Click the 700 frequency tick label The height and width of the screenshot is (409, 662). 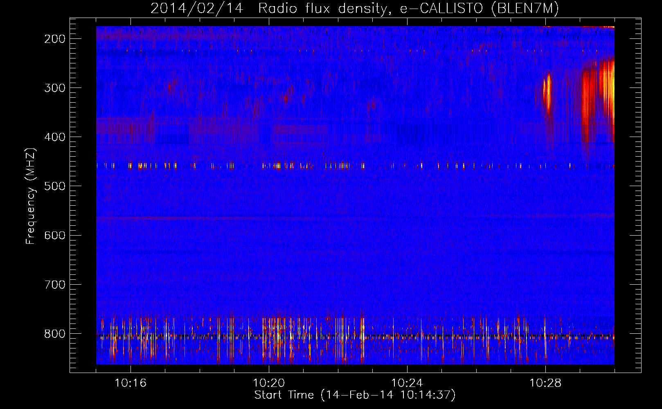(x=55, y=284)
